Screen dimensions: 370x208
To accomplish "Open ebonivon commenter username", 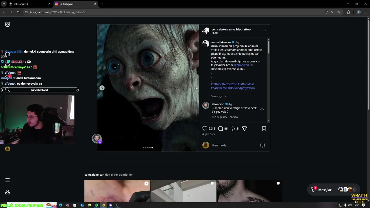I will coord(218,104).
